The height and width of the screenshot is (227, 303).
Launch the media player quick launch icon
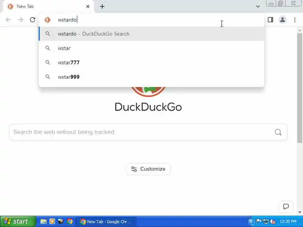52,221
